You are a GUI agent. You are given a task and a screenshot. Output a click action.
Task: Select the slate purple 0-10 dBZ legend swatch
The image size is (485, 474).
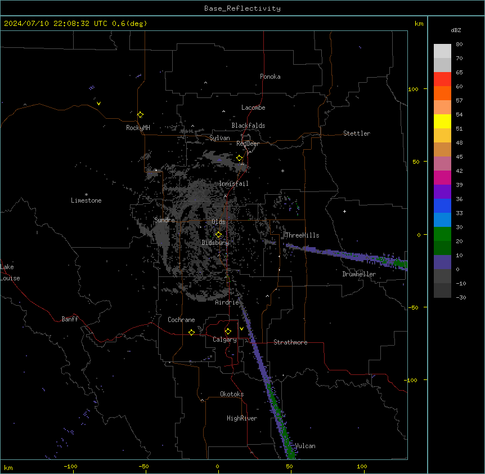point(442,262)
